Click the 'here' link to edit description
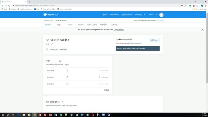 coord(71,106)
